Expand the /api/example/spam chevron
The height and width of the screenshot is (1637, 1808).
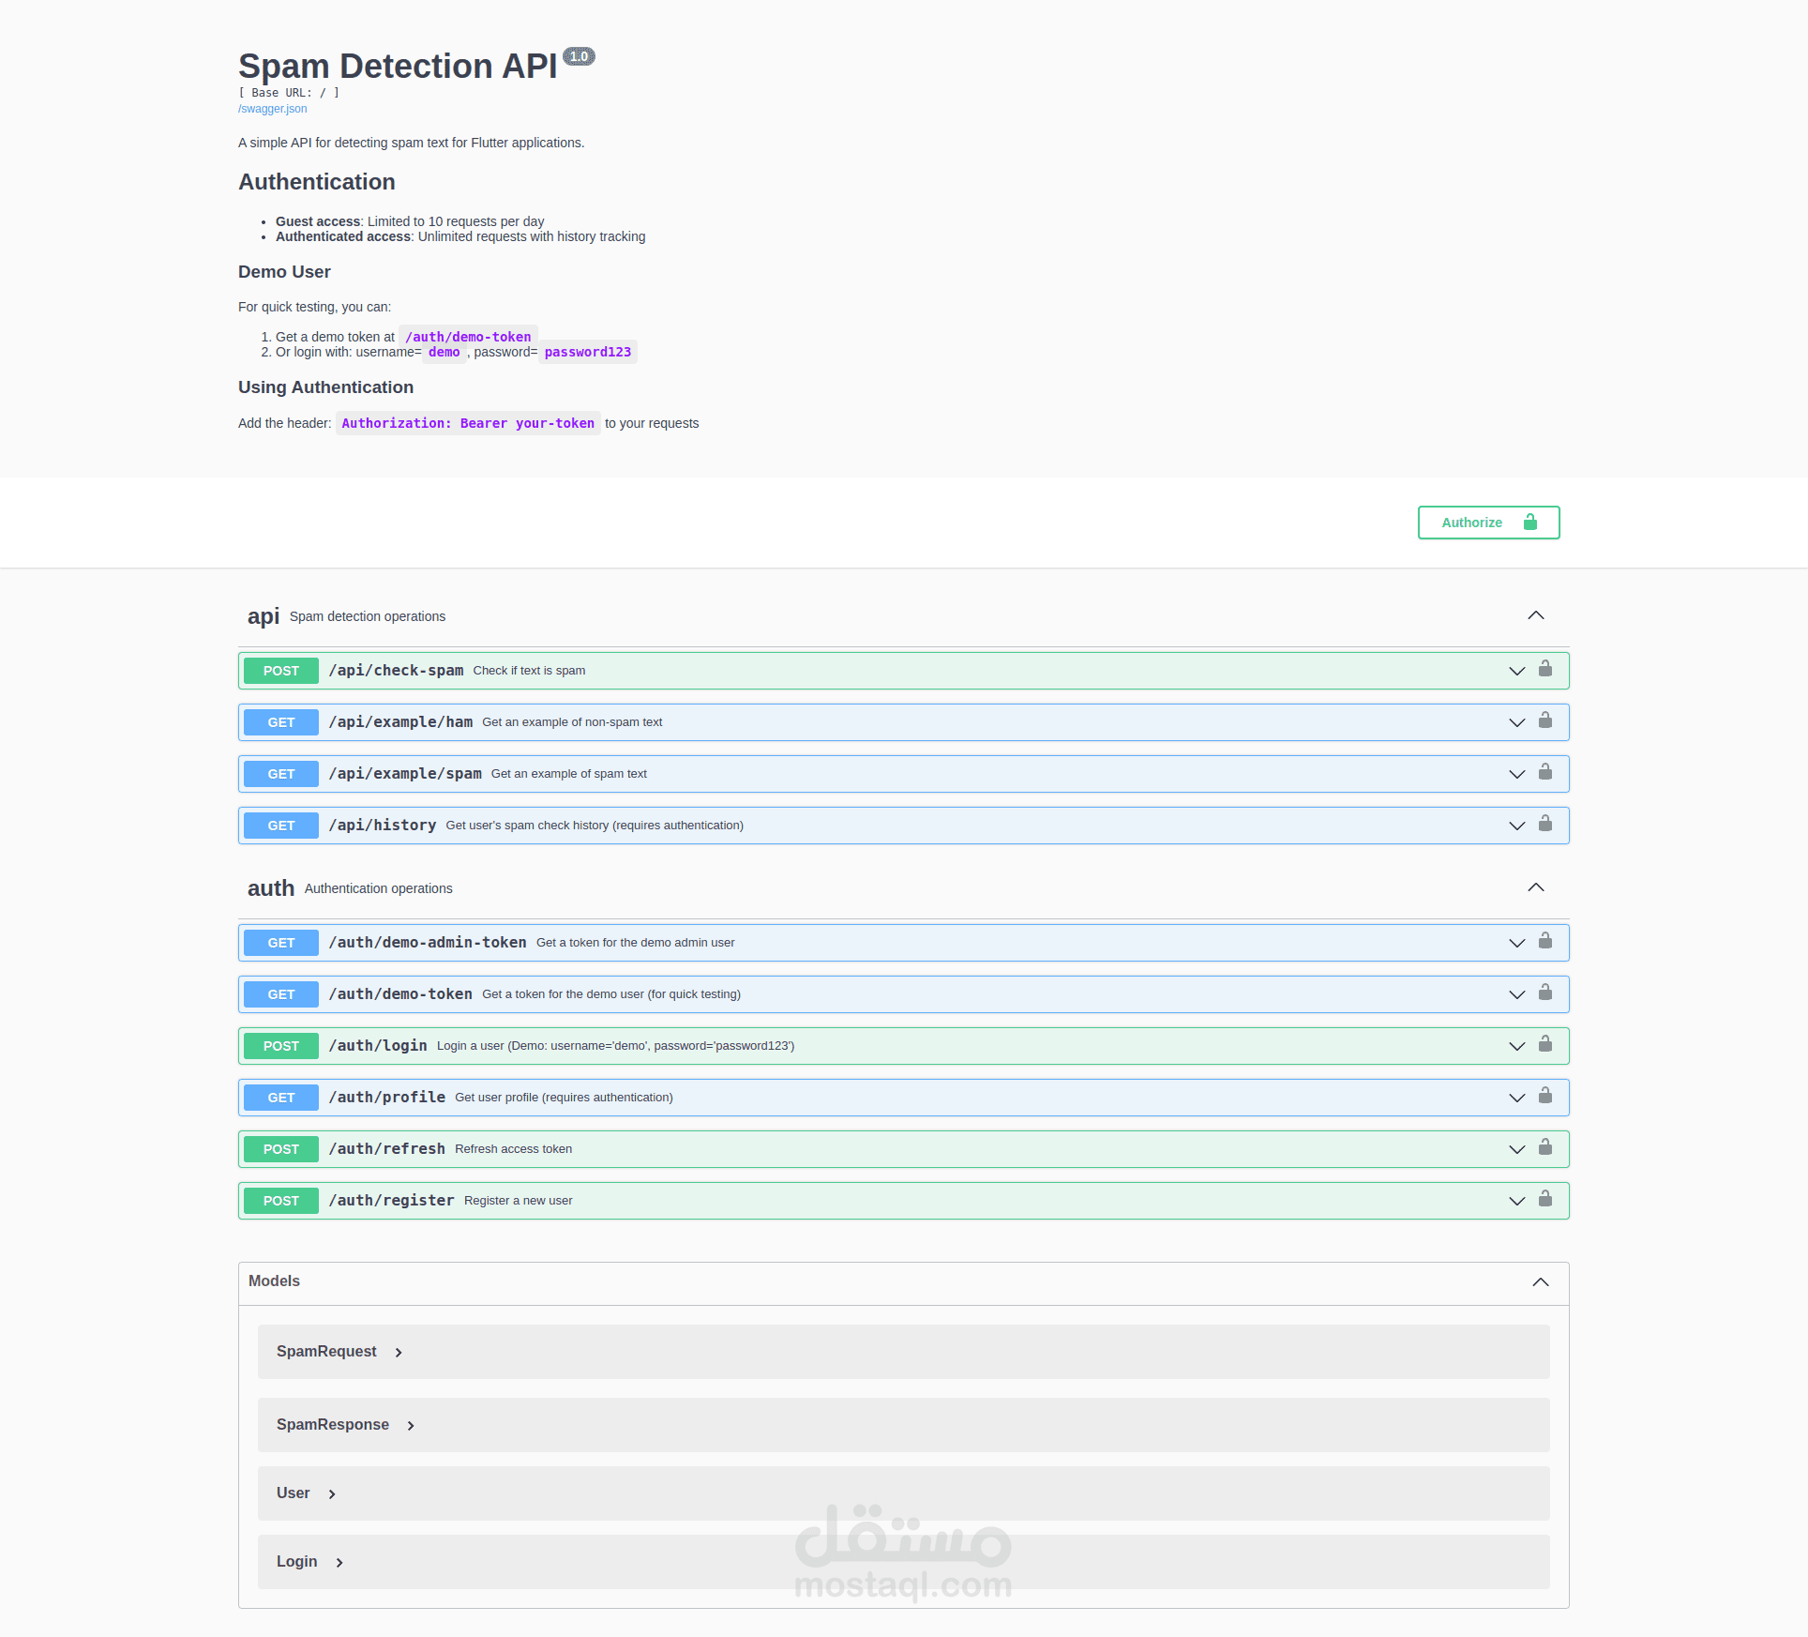point(1516,774)
